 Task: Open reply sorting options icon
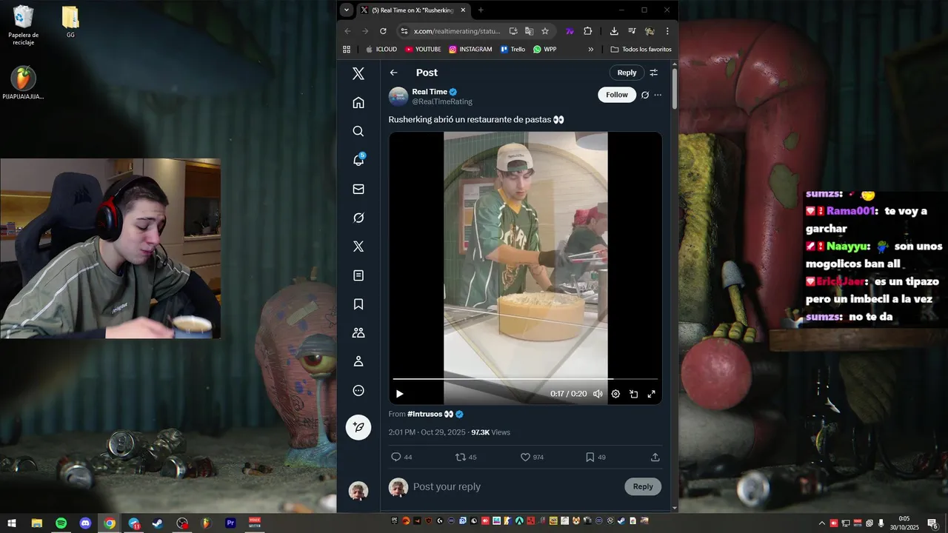pos(654,73)
